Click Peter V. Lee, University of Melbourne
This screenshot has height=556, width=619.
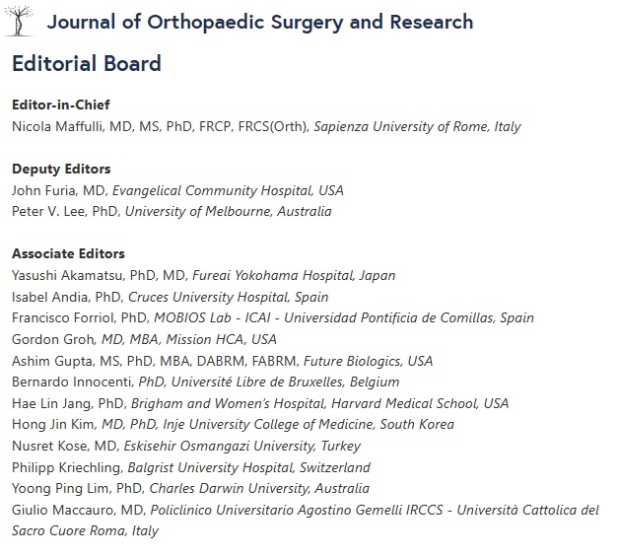[x=172, y=211]
